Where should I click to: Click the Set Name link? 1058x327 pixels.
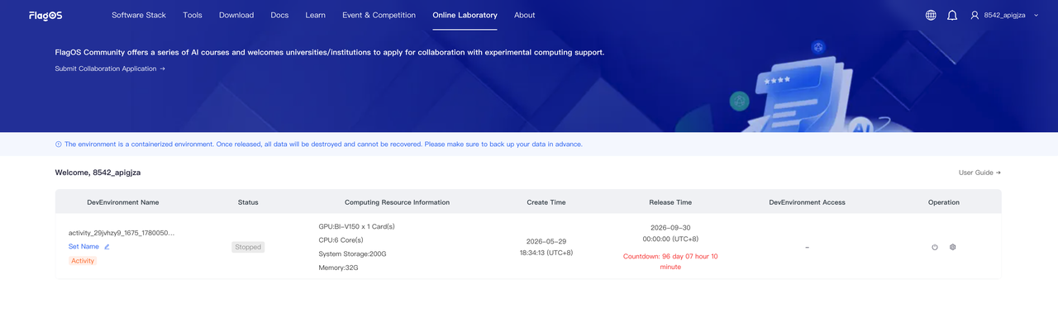click(83, 246)
